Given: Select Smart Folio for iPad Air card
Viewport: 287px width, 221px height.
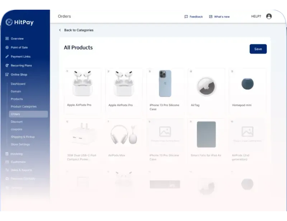Looking at the screenshot, I should tap(206, 141).
